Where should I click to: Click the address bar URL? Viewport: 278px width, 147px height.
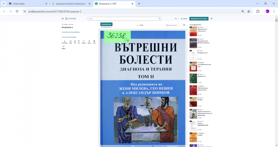[55, 11]
